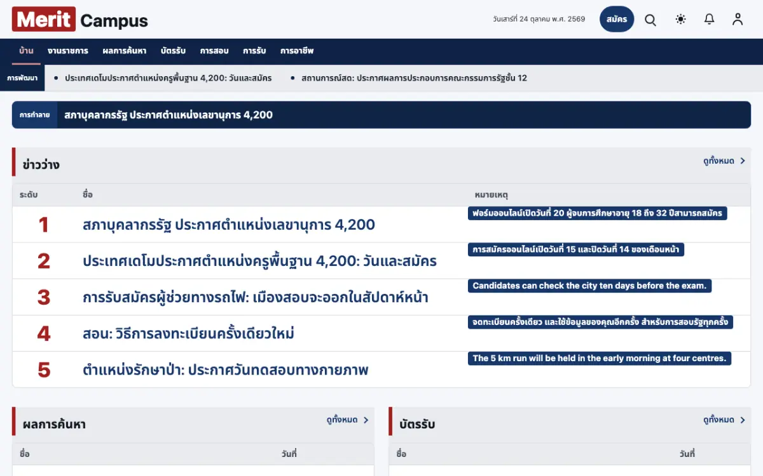Open the ผลการค้นหา menu item

point(125,51)
